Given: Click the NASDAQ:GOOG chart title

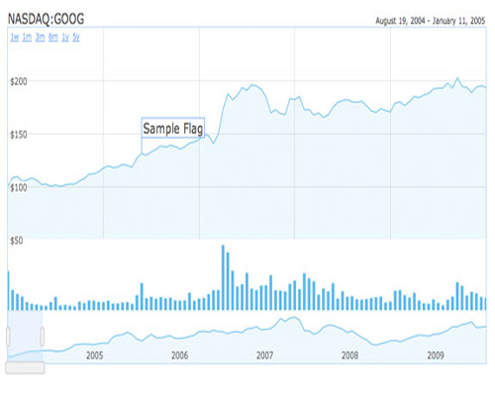Looking at the screenshot, I should (x=46, y=19).
